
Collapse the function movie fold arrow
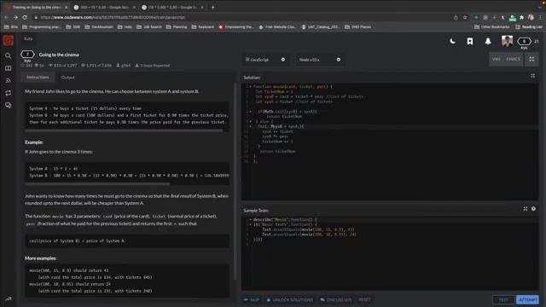pyautogui.click(x=250, y=87)
